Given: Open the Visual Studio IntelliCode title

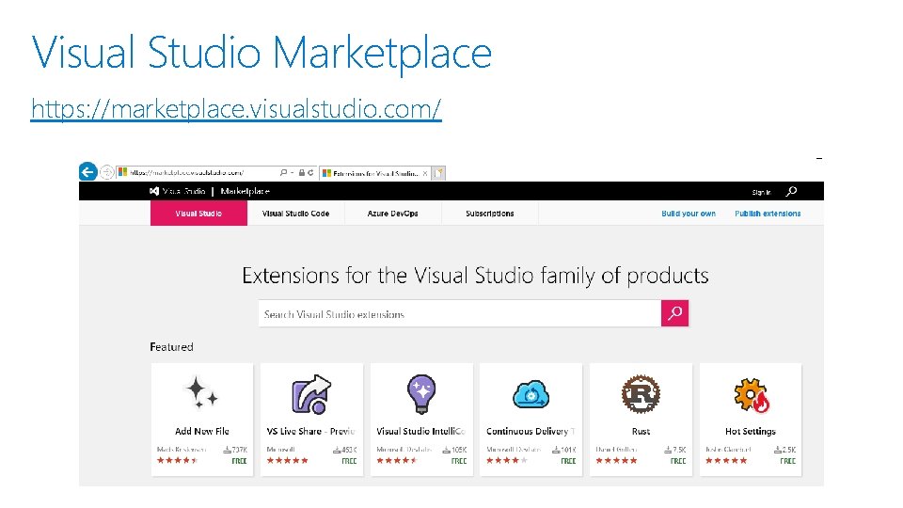Looking at the screenshot, I should pyautogui.click(x=421, y=431).
